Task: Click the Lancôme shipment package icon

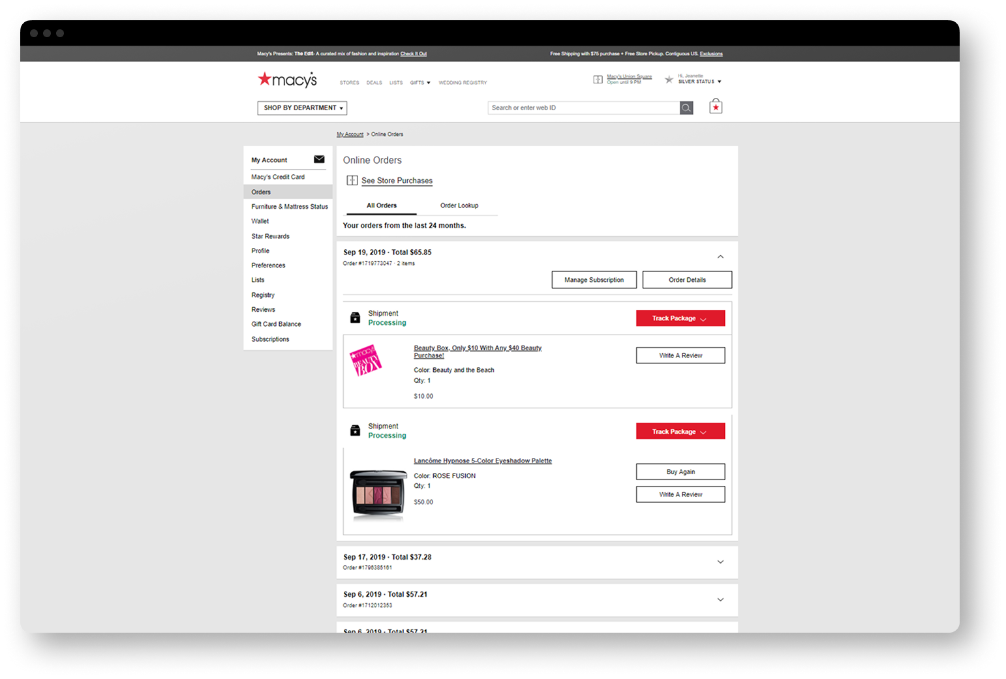Action: point(356,430)
